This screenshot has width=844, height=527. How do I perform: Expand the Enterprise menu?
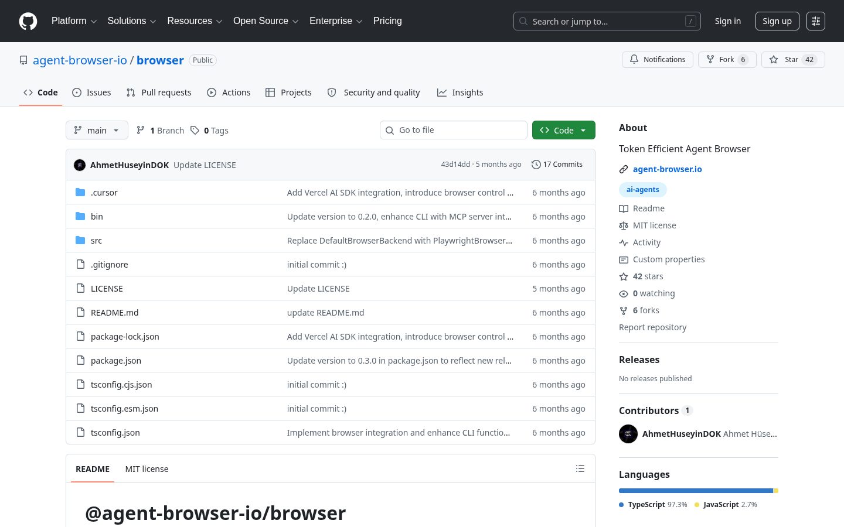[336, 21]
